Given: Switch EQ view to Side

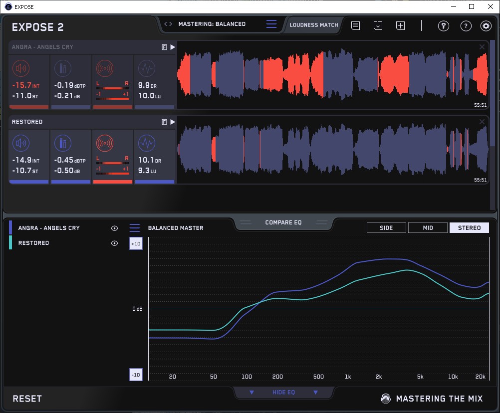Looking at the screenshot, I should [x=386, y=228].
